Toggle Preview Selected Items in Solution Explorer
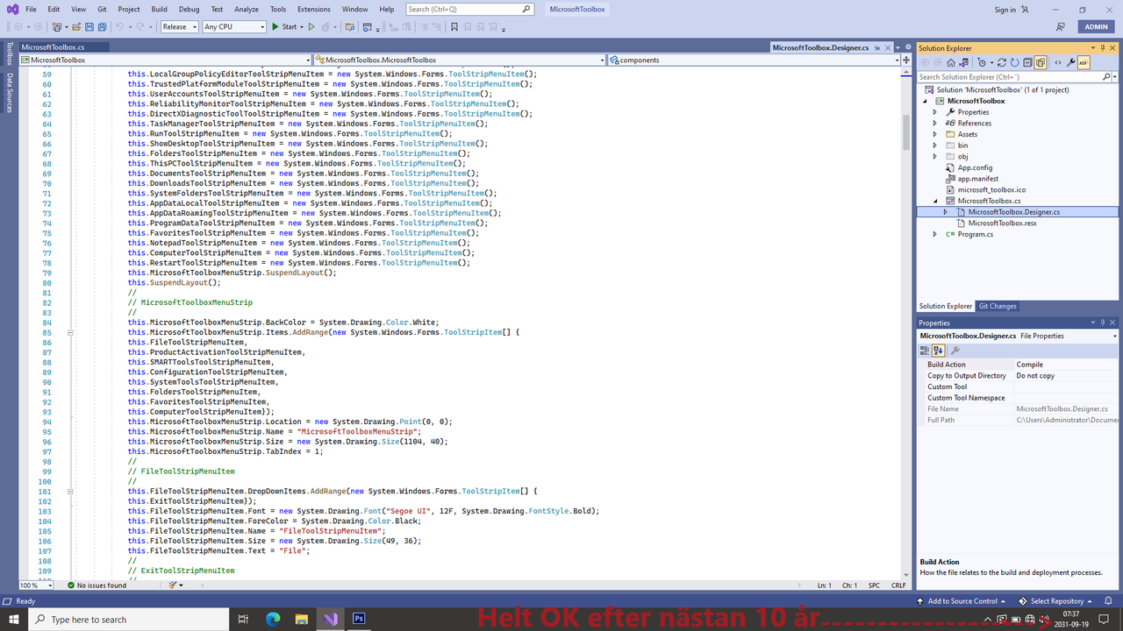 [1084, 62]
